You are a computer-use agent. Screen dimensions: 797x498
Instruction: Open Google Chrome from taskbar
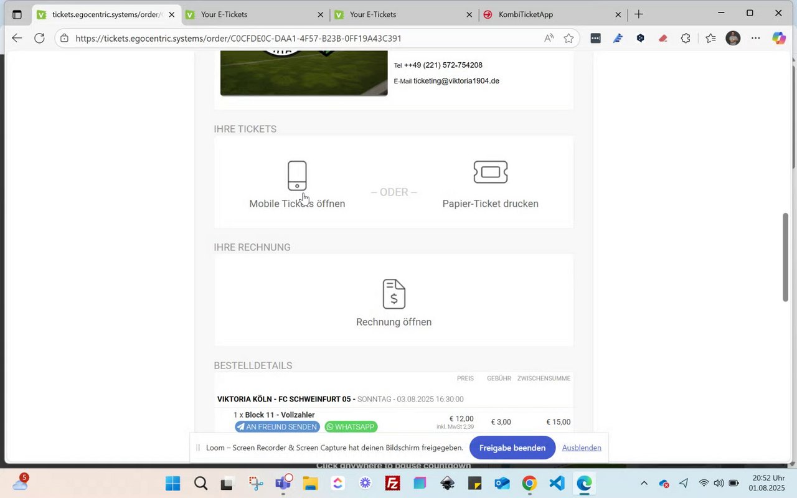click(x=529, y=483)
